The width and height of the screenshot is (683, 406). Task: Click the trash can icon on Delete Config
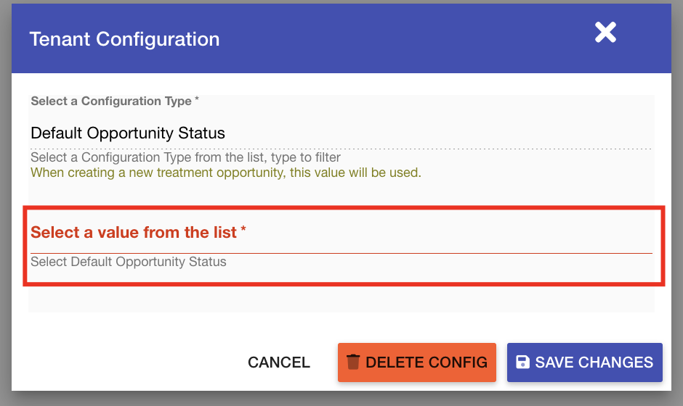point(353,362)
